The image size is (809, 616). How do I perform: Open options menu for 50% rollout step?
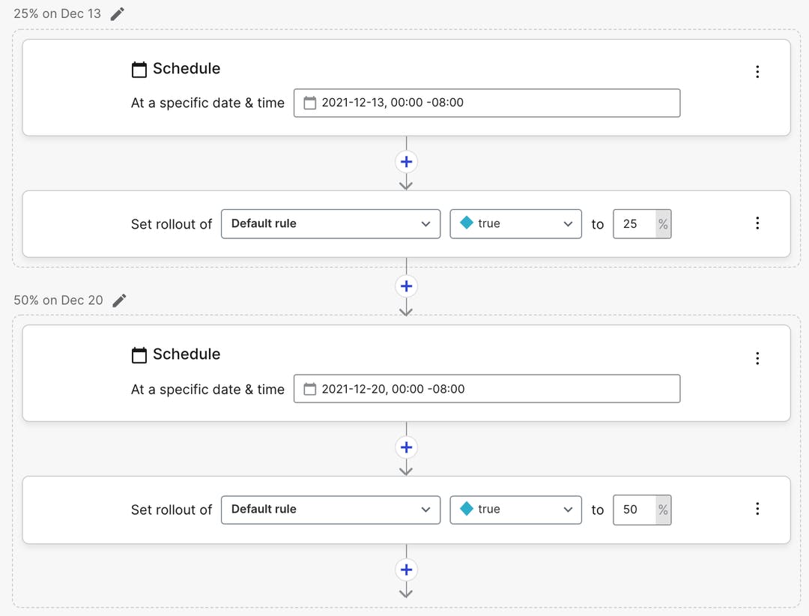pyautogui.click(x=757, y=509)
